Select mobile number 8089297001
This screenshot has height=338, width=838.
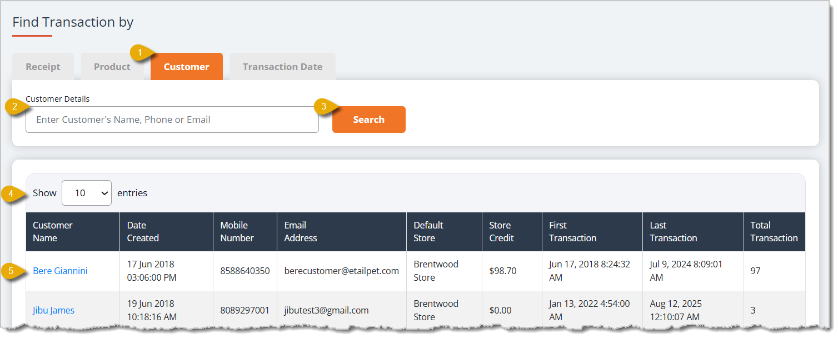tap(245, 311)
